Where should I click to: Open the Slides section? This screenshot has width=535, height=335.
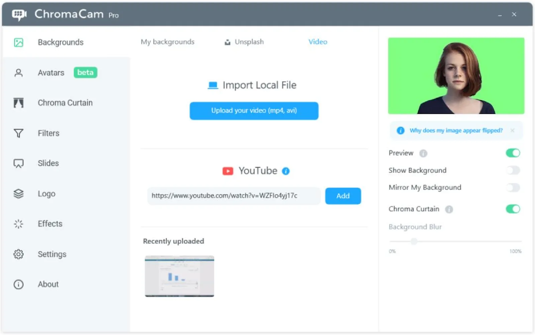pyautogui.click(x=66, y=163)
